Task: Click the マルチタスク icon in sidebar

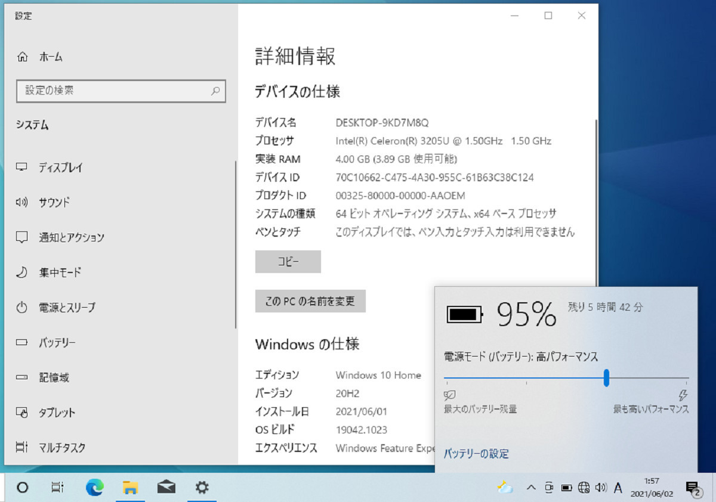Action: coord(22,448)
